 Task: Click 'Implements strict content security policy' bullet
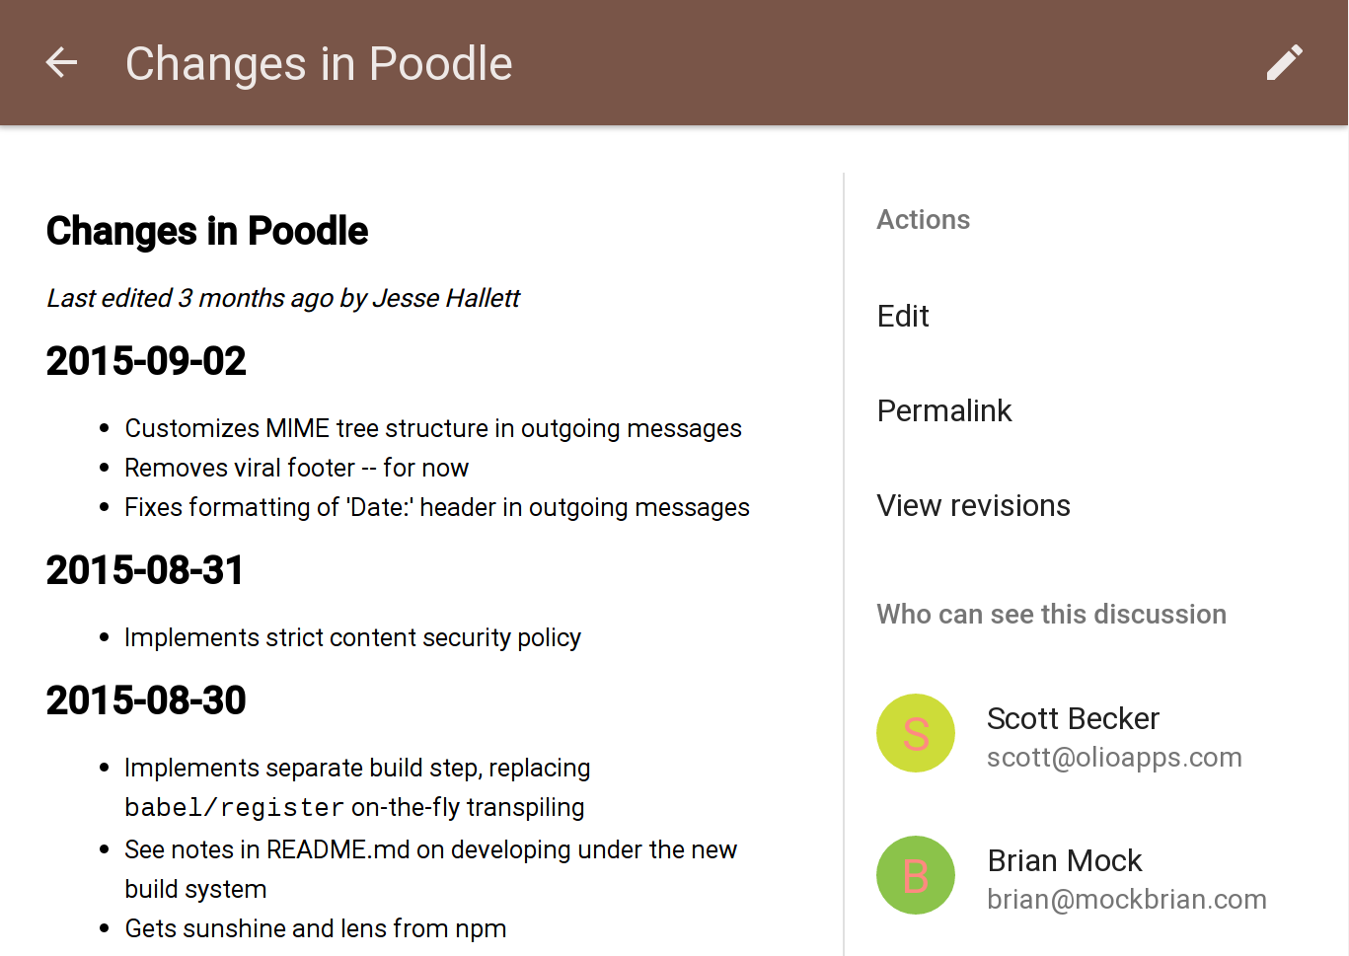[x=352, y=637]
